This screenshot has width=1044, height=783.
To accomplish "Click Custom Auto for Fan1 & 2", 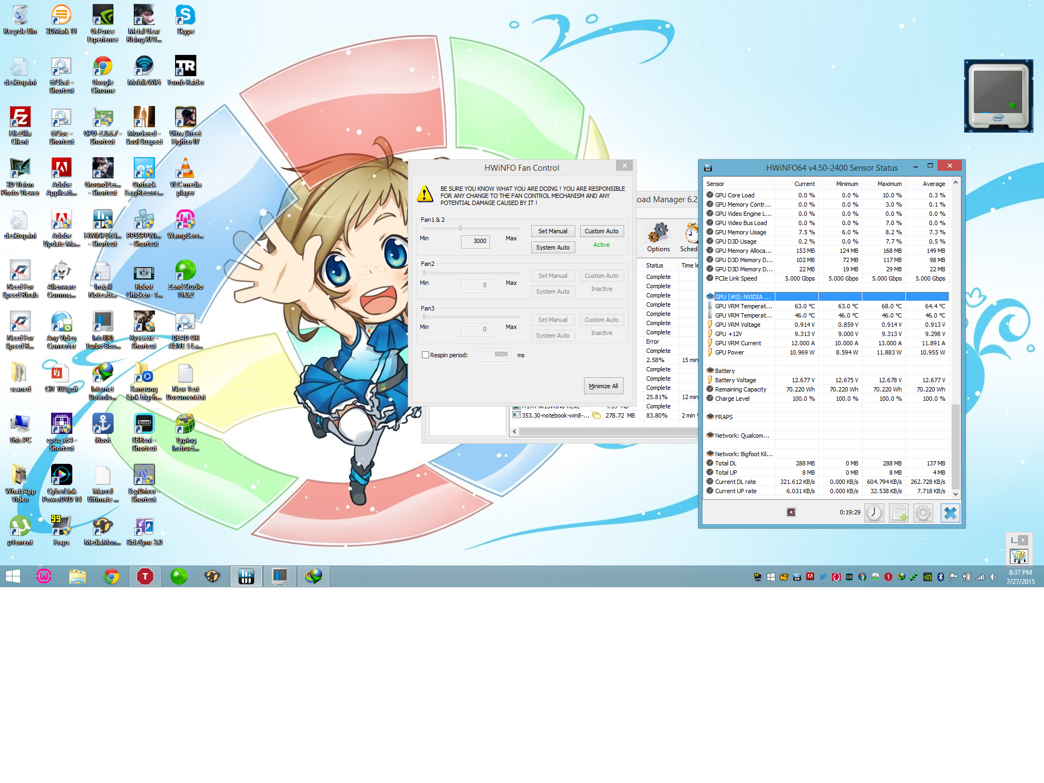I will pos(601,231).
